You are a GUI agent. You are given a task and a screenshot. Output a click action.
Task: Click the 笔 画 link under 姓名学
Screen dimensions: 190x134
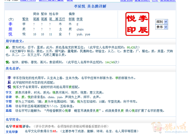54,19
